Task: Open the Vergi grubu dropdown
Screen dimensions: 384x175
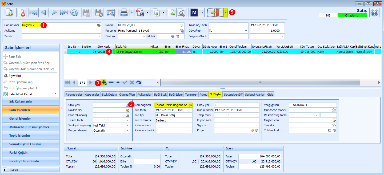Action: point(334,105)
